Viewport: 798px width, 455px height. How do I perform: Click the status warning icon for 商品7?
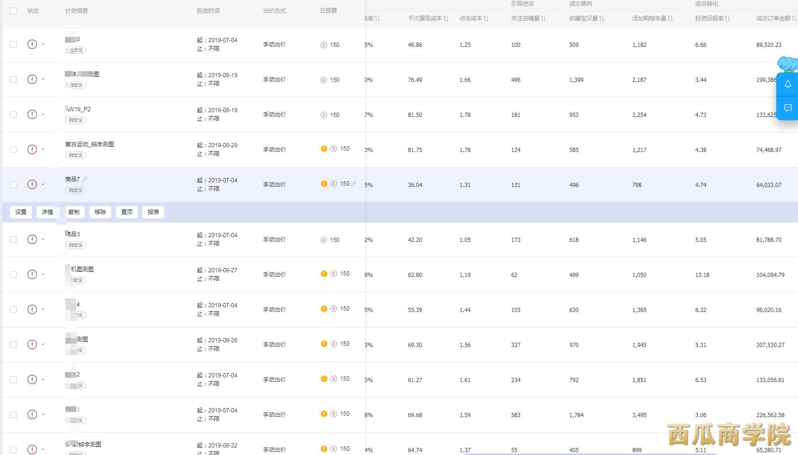pyautogui.click(x=32, y=185)
